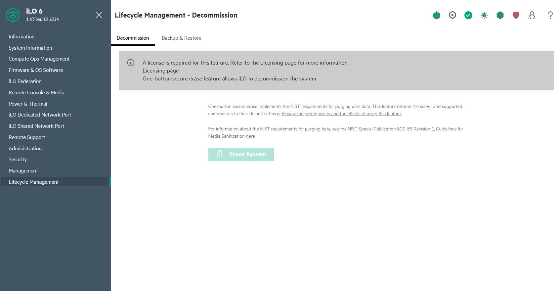Follow the Licensing page link
The image size is (559, 291).
(x=160, y=71)
